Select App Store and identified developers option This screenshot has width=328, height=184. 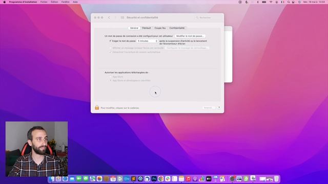point(111,80)
